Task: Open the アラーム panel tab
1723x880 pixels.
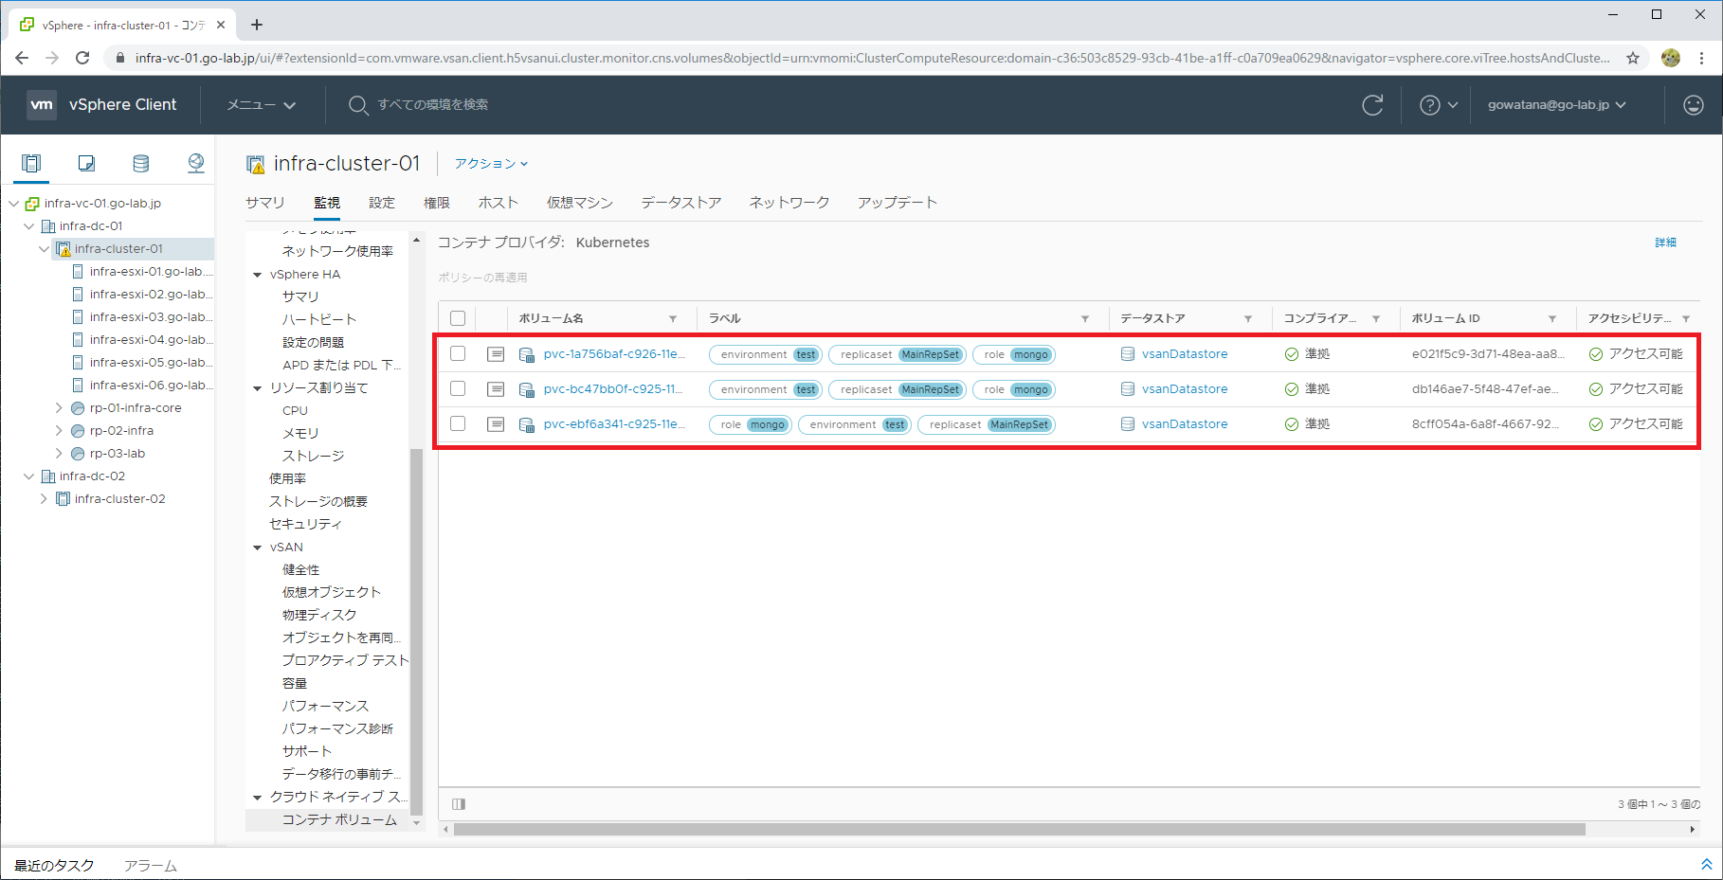Action: (x=151, y=866)
